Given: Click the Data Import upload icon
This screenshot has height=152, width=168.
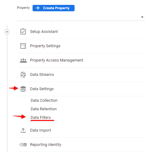Looking at the screenshot, I should point(23,130).
